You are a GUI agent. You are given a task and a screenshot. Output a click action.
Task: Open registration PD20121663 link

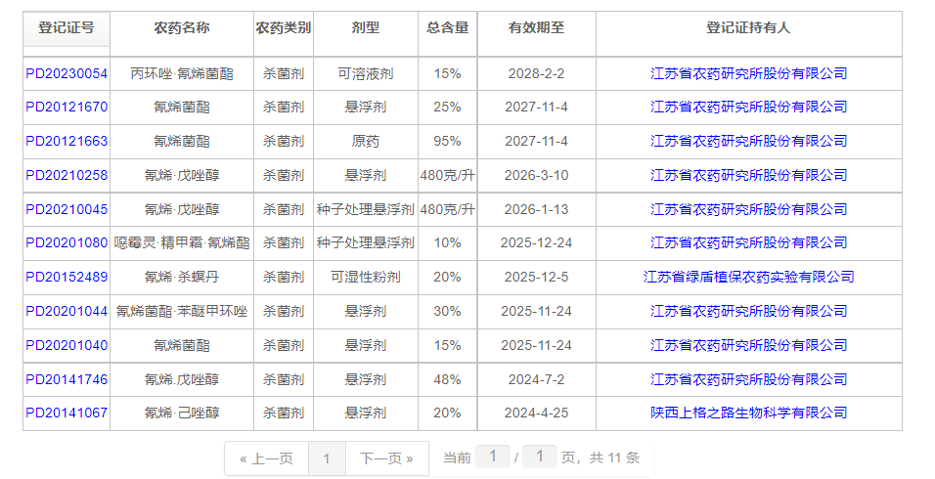tap(67, 141)
